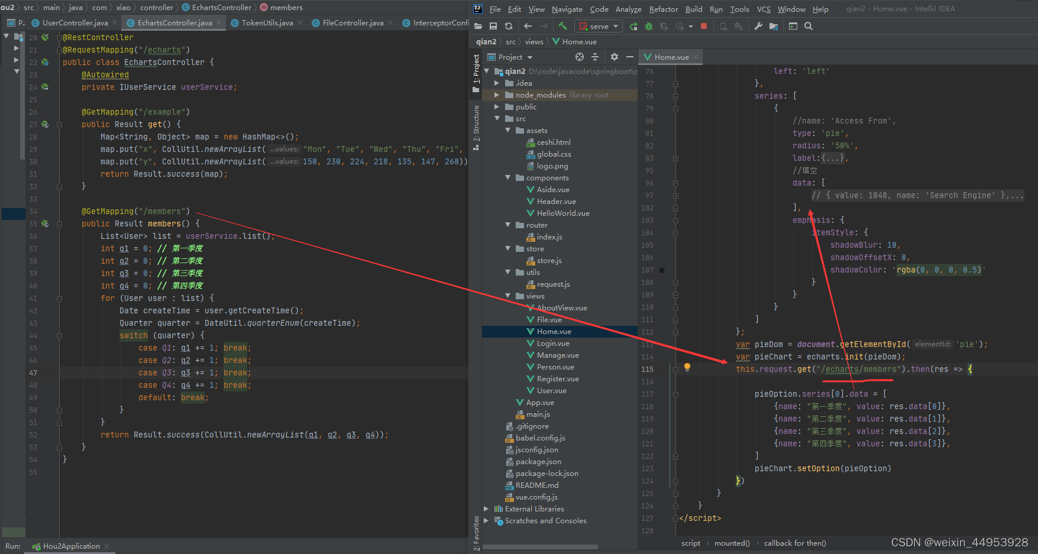Collapse the components folder

click(x=508, y=177)
